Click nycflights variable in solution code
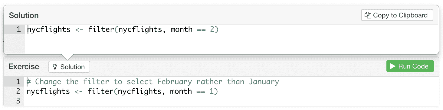This screenshot has height=110, width=443. [x=49, y=29]
